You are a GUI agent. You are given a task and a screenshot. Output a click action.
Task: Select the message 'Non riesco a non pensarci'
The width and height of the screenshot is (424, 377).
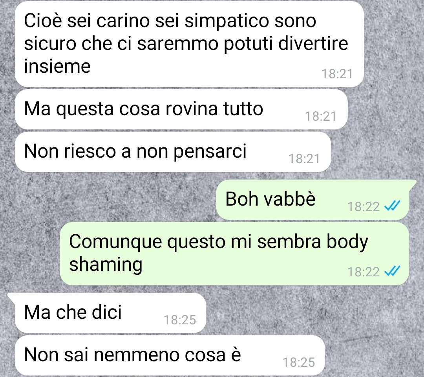click(173, 152)
